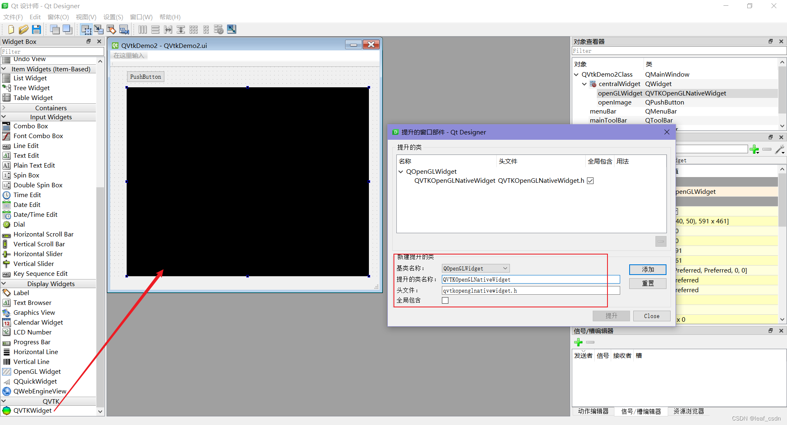Collapse the Display Widgets category
Image resolution: width=787 pixels, height=425 pixels.
click(x=4, y=284)
